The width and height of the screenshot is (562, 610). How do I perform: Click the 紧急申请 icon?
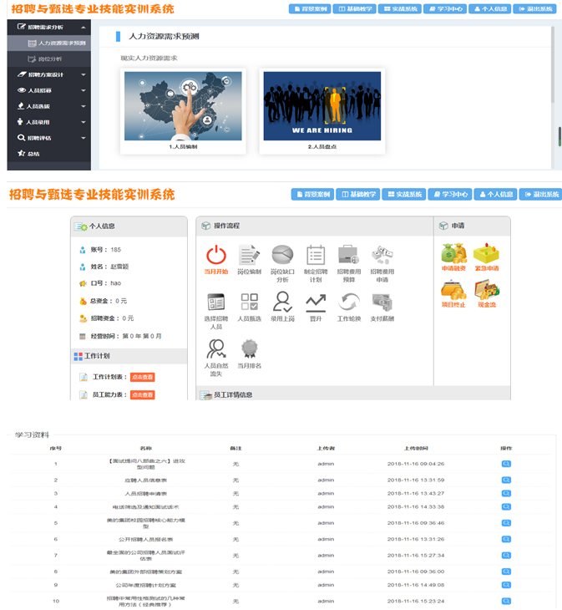(x=486, y=253)
